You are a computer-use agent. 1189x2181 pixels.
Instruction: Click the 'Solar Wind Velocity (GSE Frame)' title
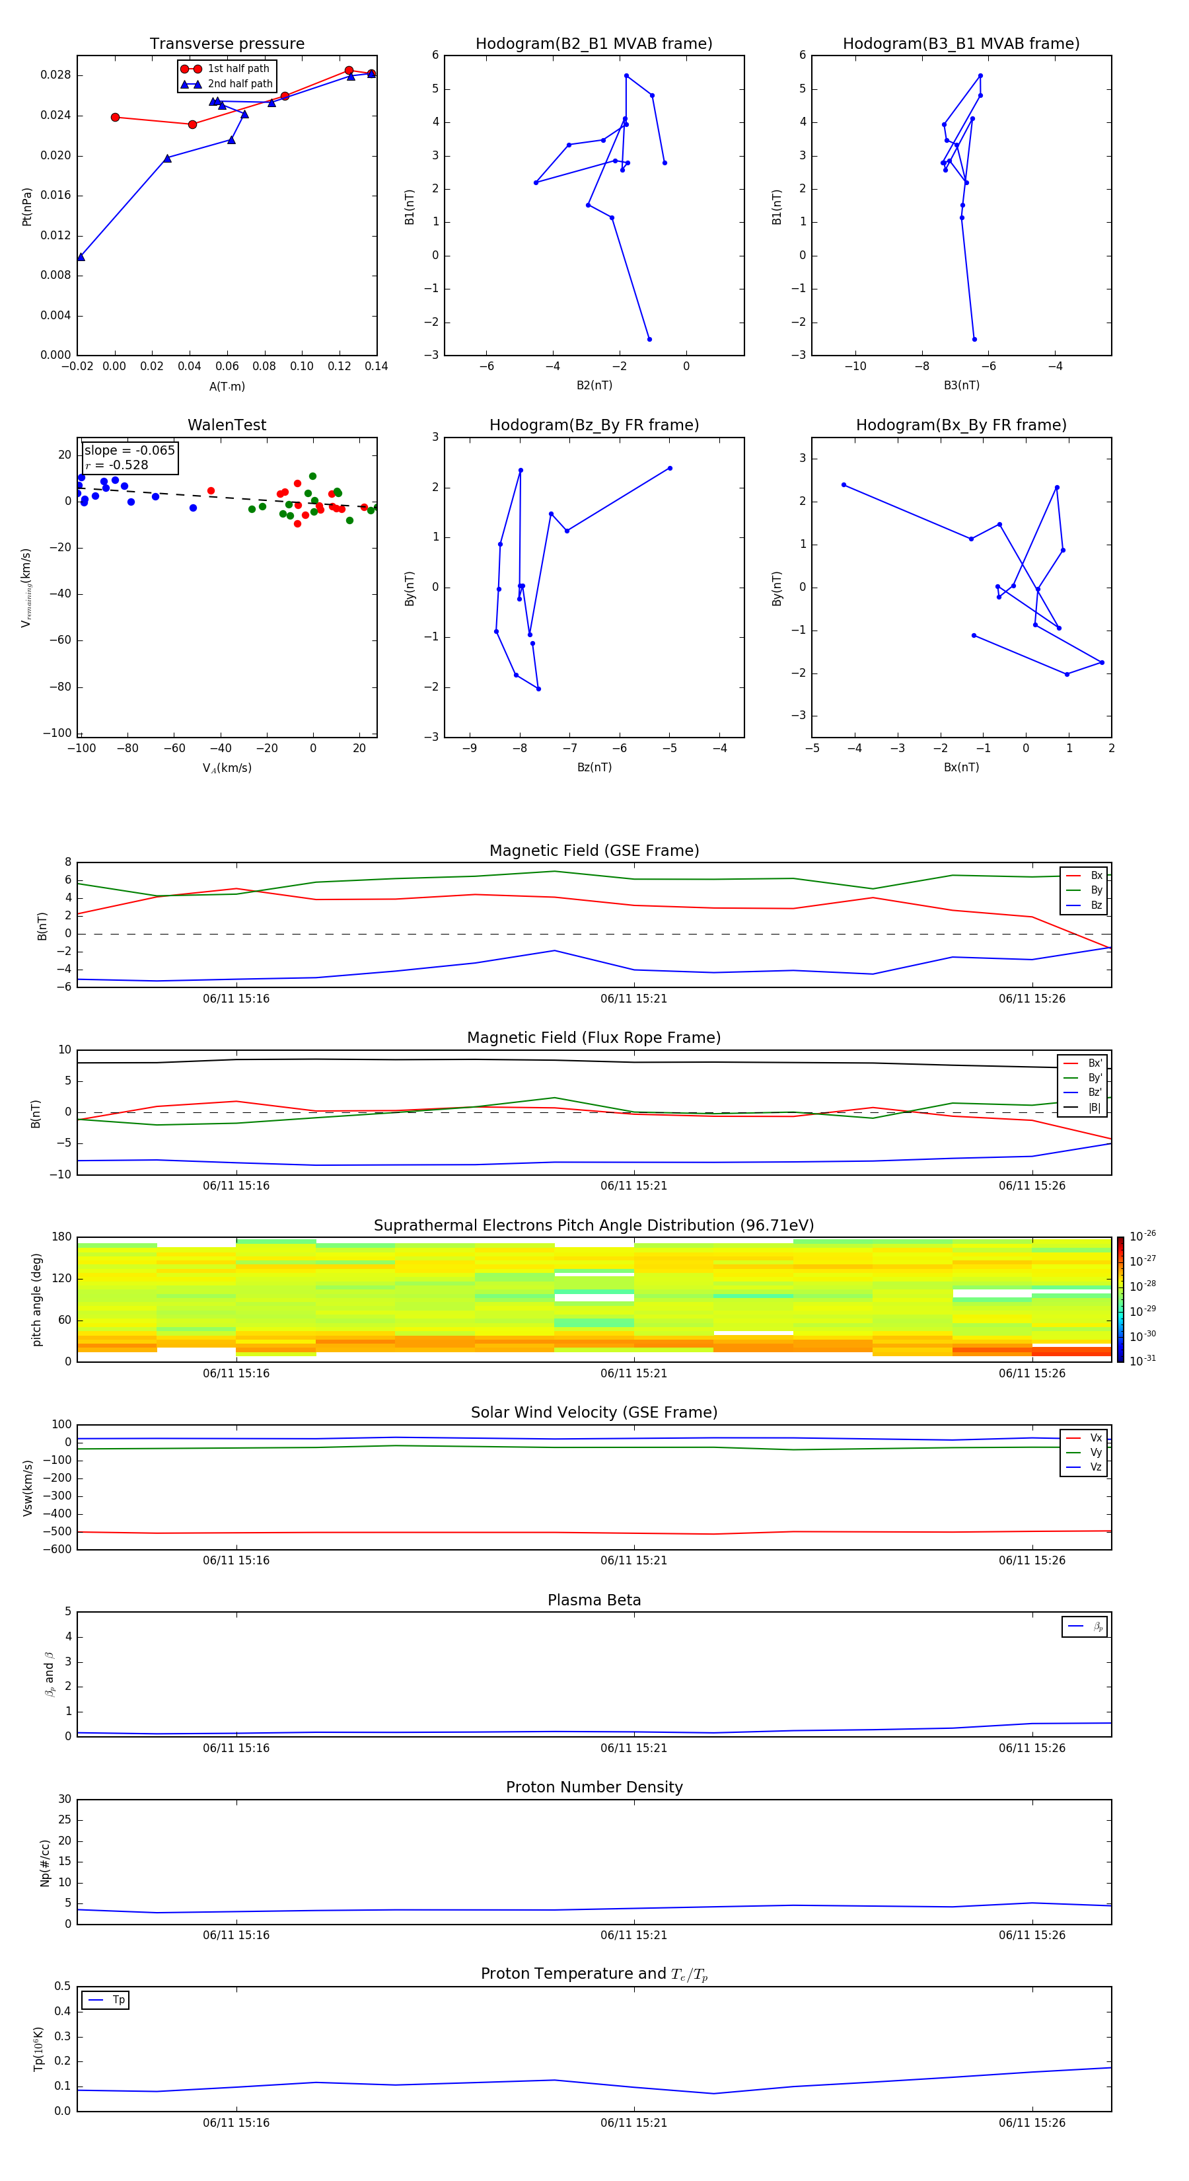pyautogui.click(x=594, y=1413)
